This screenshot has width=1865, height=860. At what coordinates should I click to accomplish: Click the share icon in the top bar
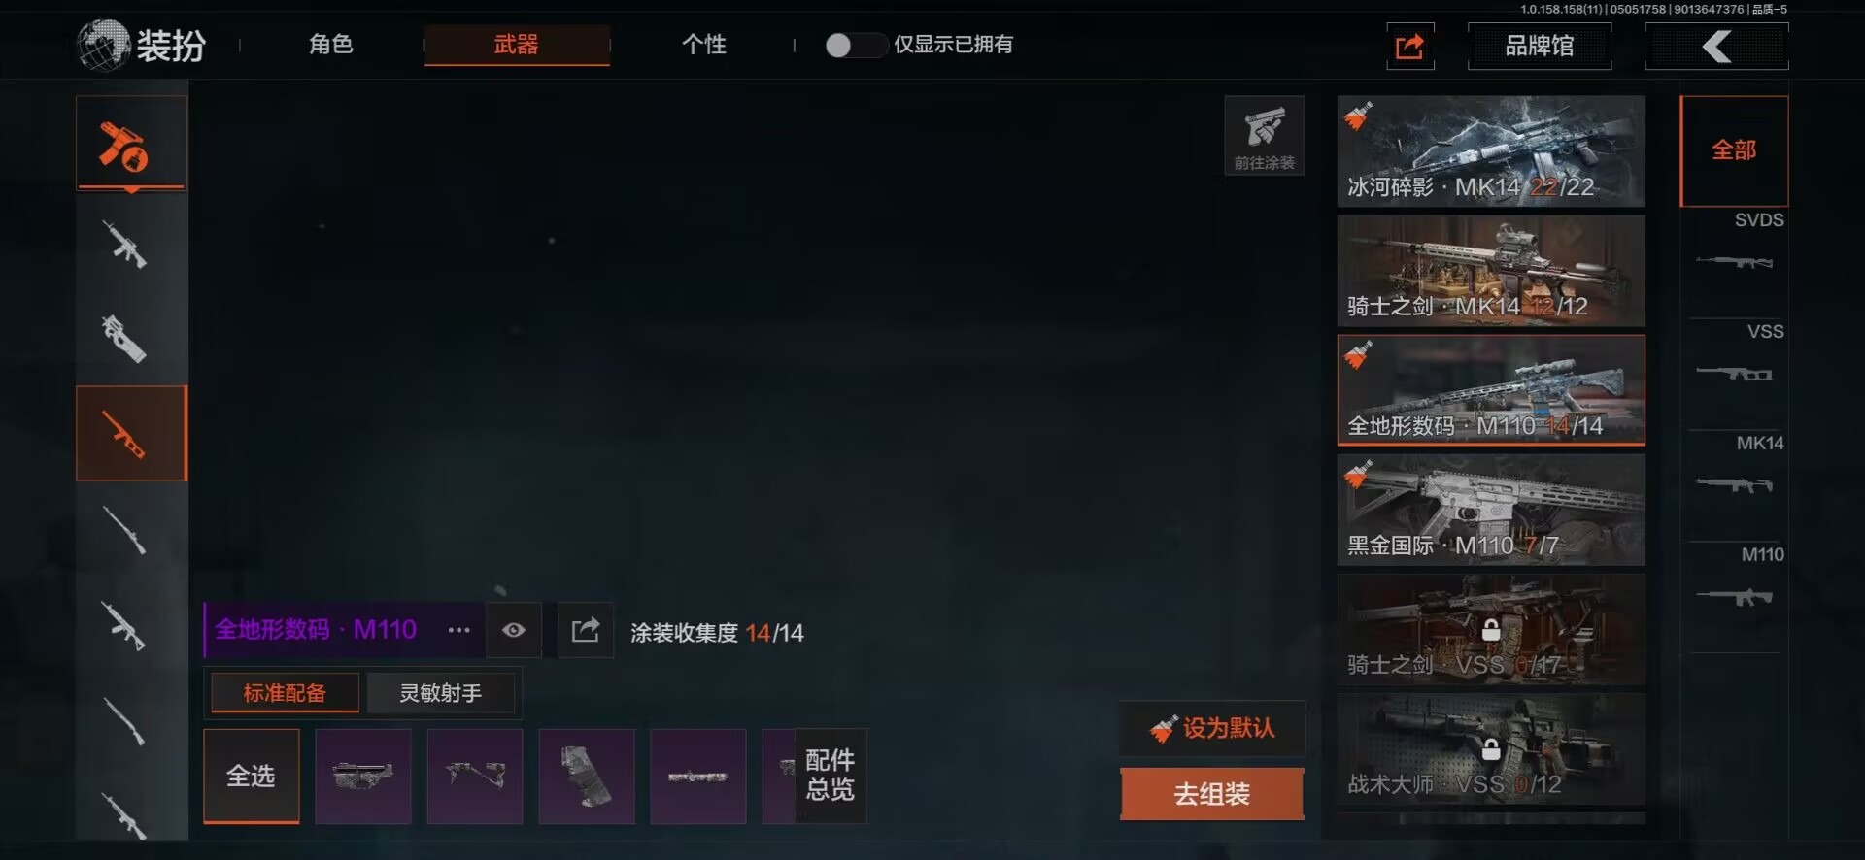pos(1409,46)
